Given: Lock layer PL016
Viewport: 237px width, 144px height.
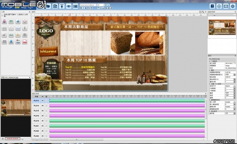Looking at the screenshot, I should 46,116.
